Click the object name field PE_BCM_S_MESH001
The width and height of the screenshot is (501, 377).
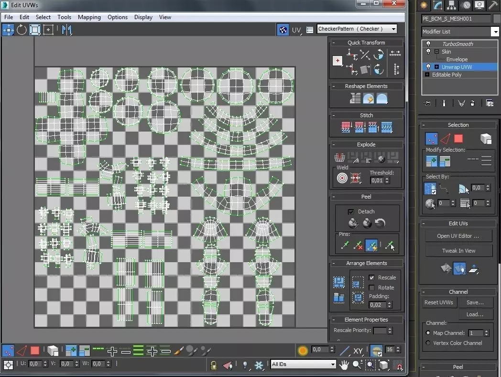456,19
